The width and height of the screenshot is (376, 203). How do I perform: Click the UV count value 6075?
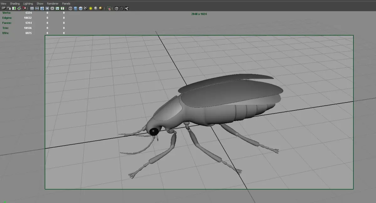pyautogui.click(x=29, y=33)
